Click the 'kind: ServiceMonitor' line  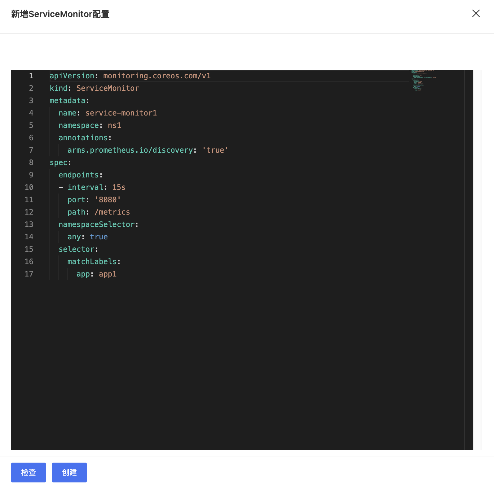pos(94,88)
